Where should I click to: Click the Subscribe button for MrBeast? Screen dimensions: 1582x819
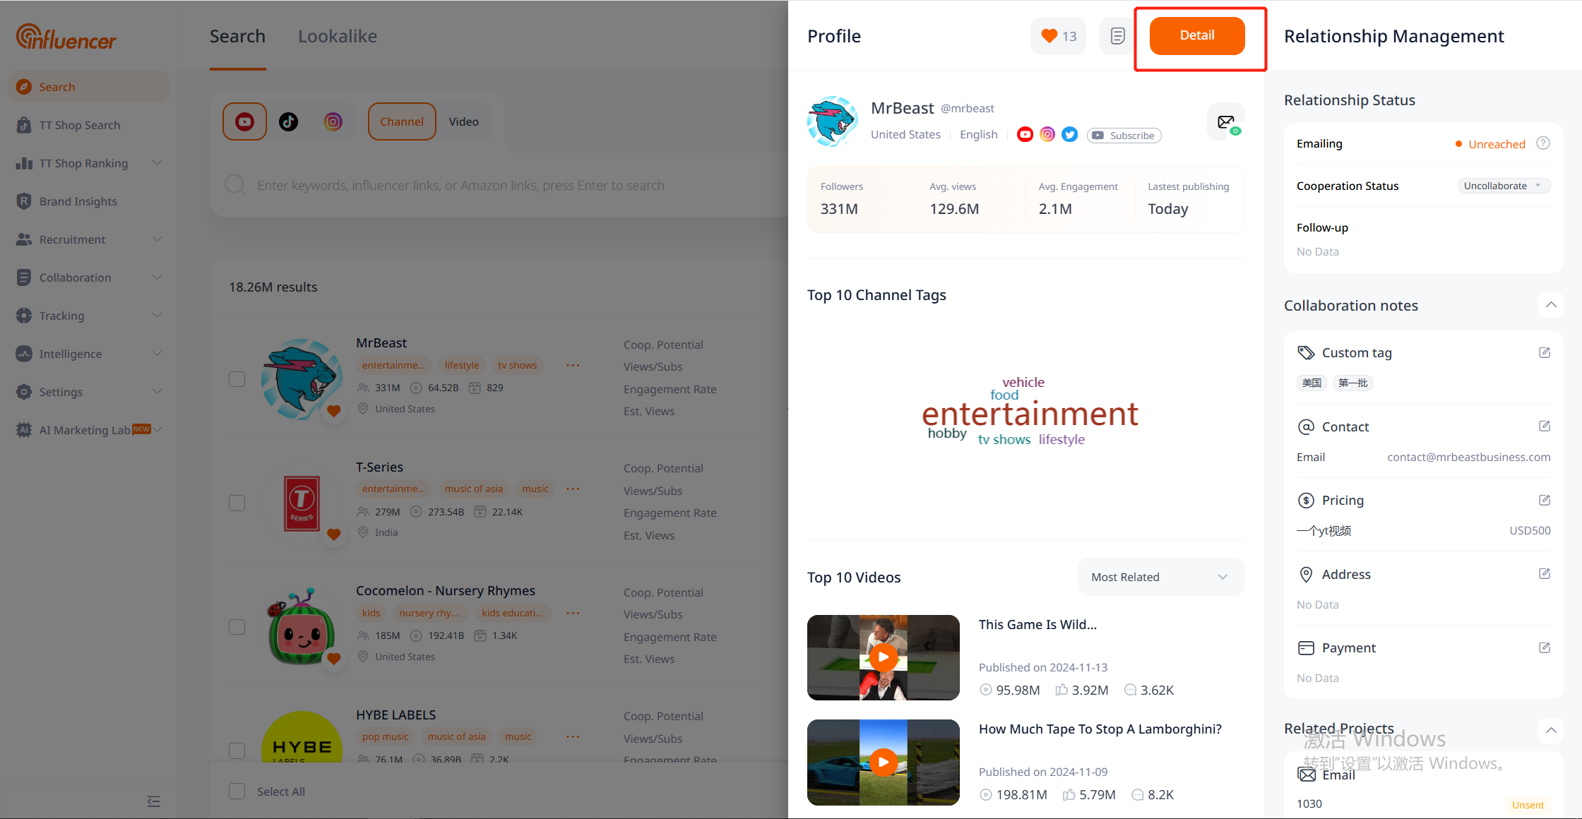[1124, 136]
